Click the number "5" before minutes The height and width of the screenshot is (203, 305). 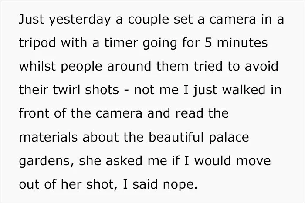(208, 43)
